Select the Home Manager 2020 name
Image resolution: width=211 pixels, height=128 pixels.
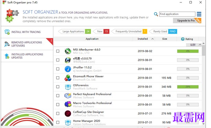tap(87, 121)
